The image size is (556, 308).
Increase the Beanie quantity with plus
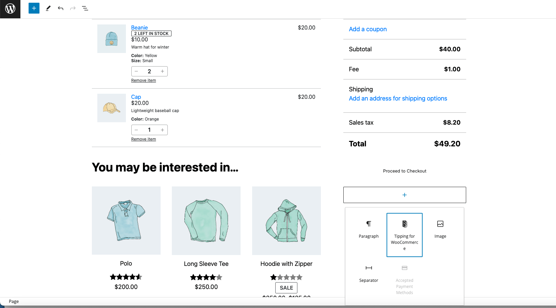click(162, 71)
